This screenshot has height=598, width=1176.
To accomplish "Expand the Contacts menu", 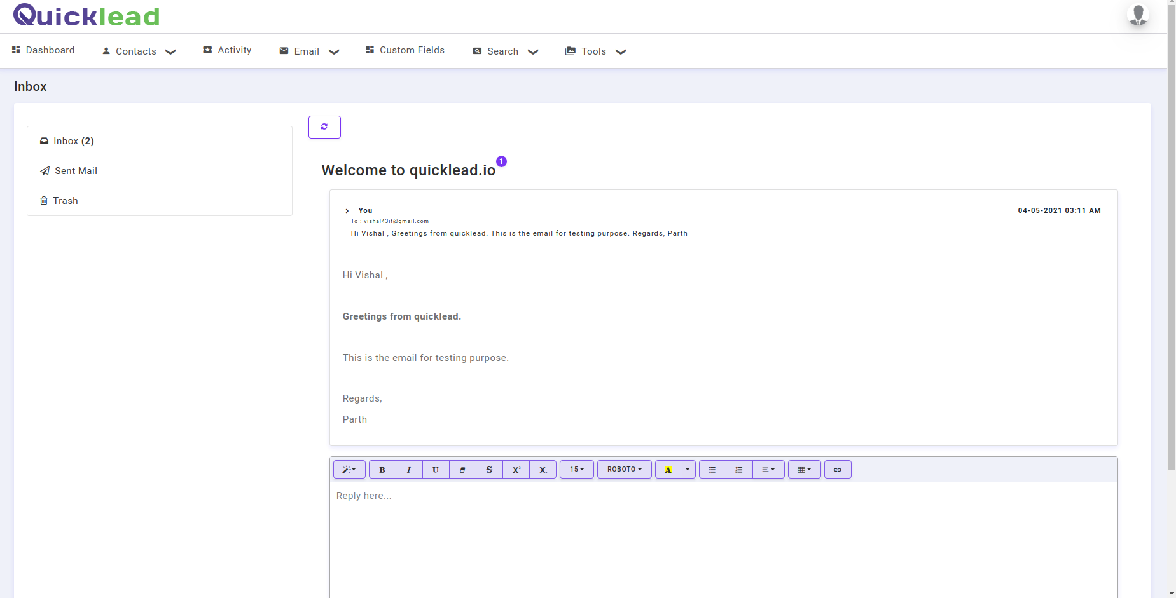I will coord(139,51).
